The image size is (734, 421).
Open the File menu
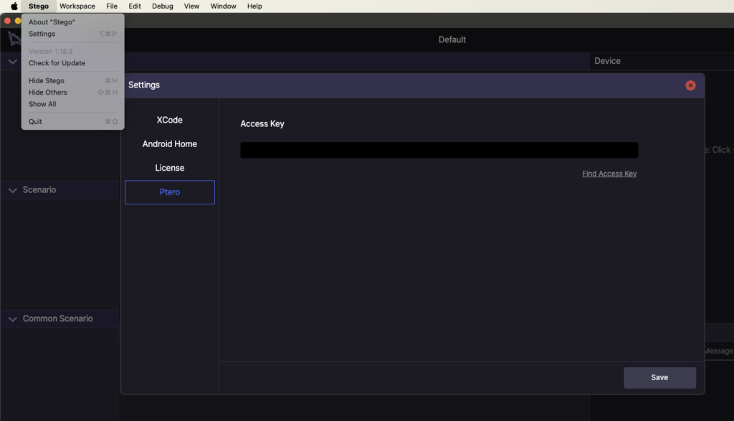click(111, 6)
